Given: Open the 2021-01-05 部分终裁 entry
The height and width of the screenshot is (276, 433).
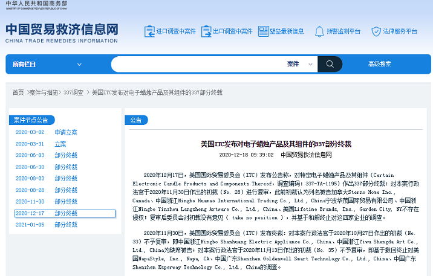Looking at the screenshot, I should (47, 225).
